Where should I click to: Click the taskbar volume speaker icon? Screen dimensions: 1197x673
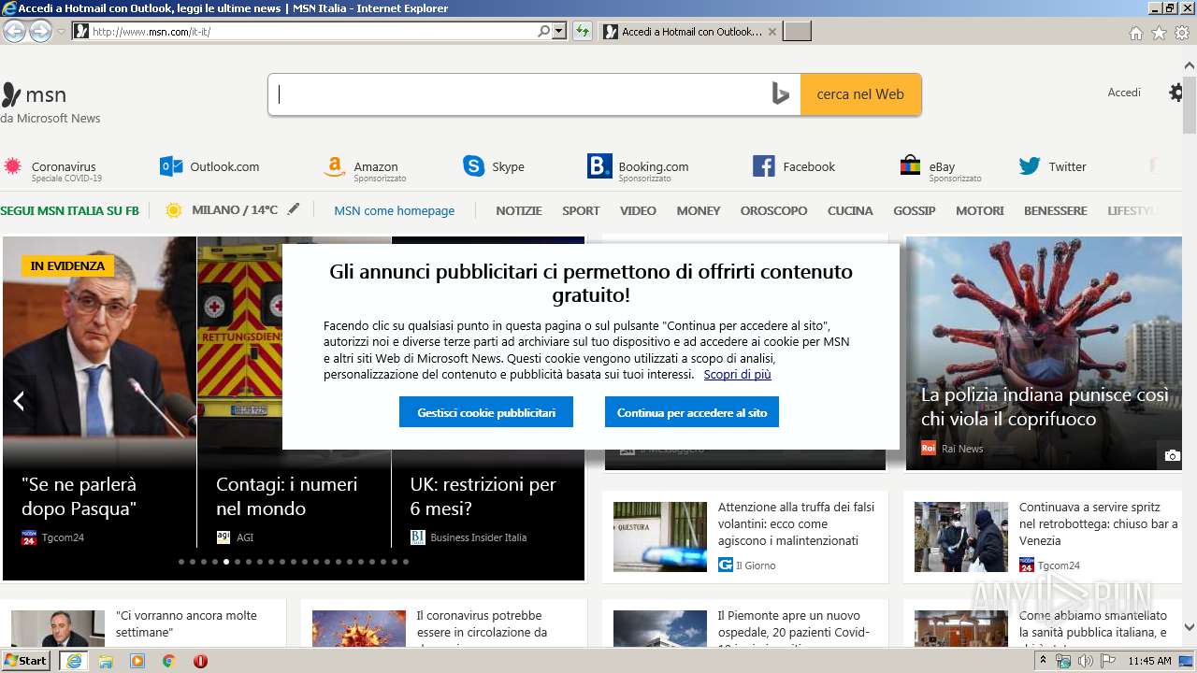1085,661
